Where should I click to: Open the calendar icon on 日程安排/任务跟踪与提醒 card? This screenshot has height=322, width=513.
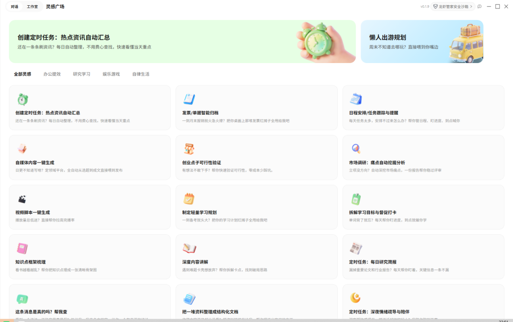(x=357, y=100)
